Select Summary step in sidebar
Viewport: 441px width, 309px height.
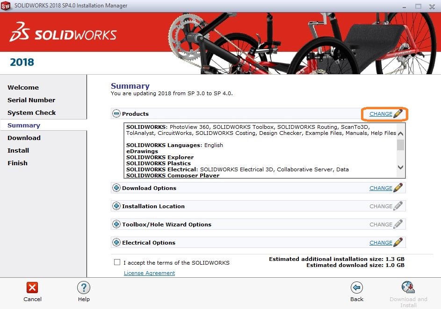coord(24,125)
